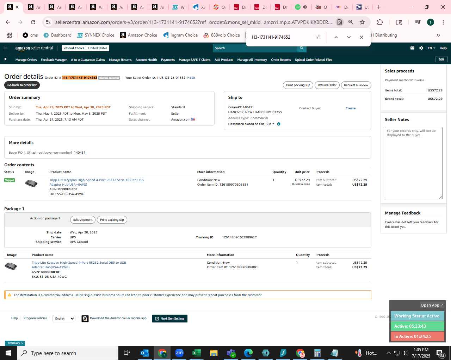Click the Creare contact buyer link
The image size is (451, 360).
pos(351,108)
